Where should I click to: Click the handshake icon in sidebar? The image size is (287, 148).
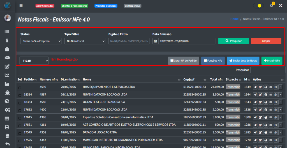pos(7,58)
